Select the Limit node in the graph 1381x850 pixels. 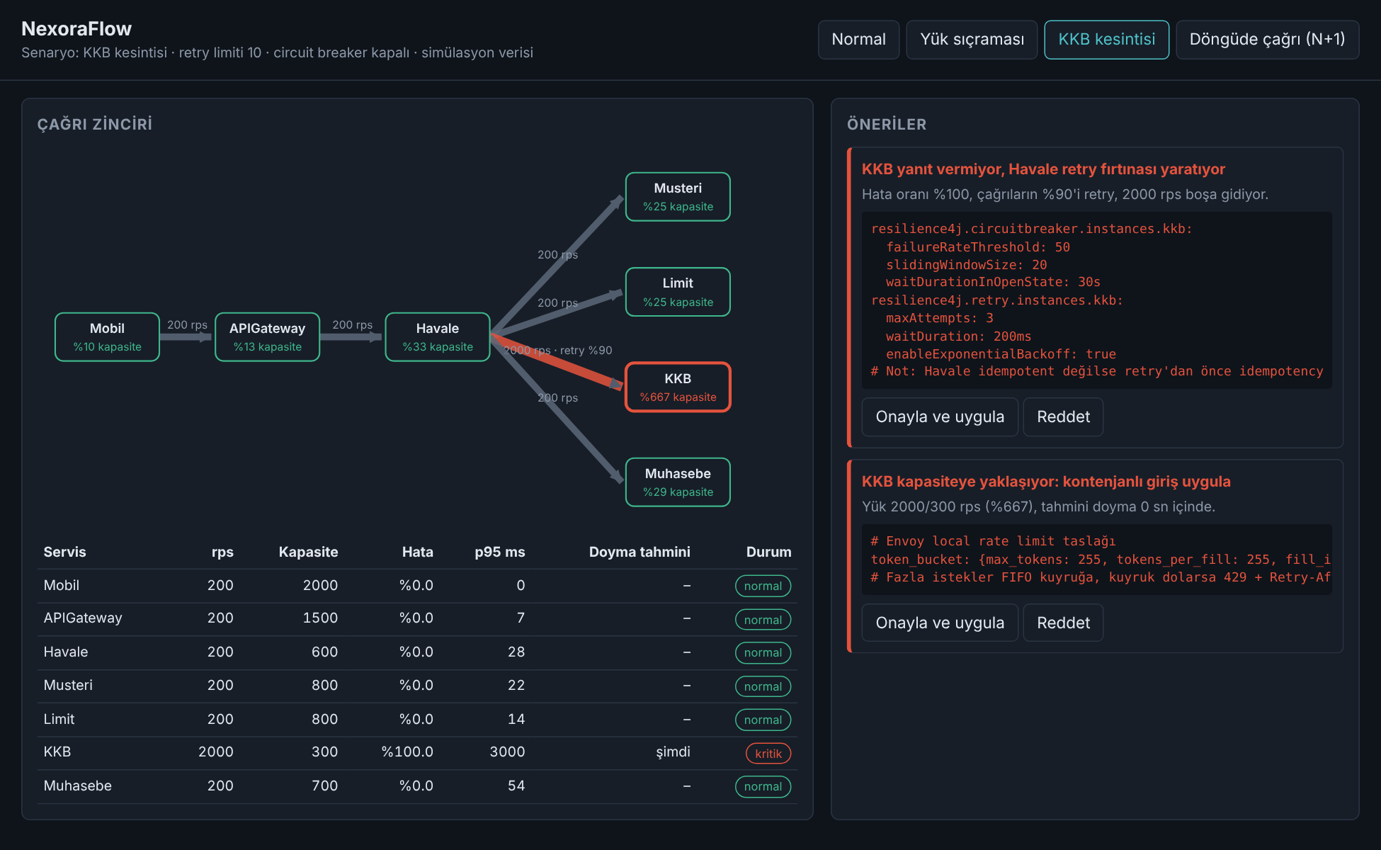tap(678, 292)
